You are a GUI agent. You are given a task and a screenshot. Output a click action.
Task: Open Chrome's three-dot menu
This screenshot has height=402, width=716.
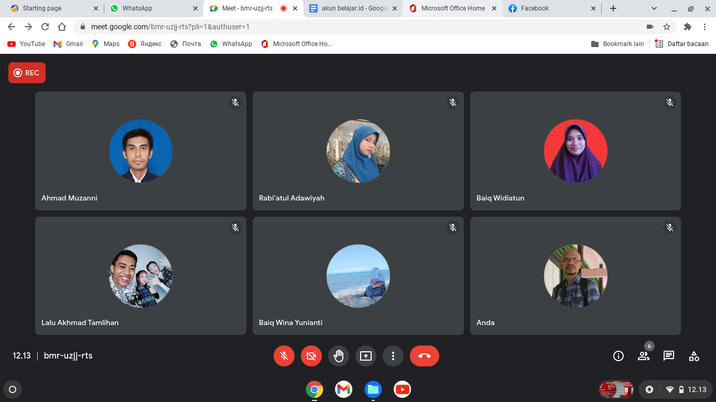coord(705,27)
